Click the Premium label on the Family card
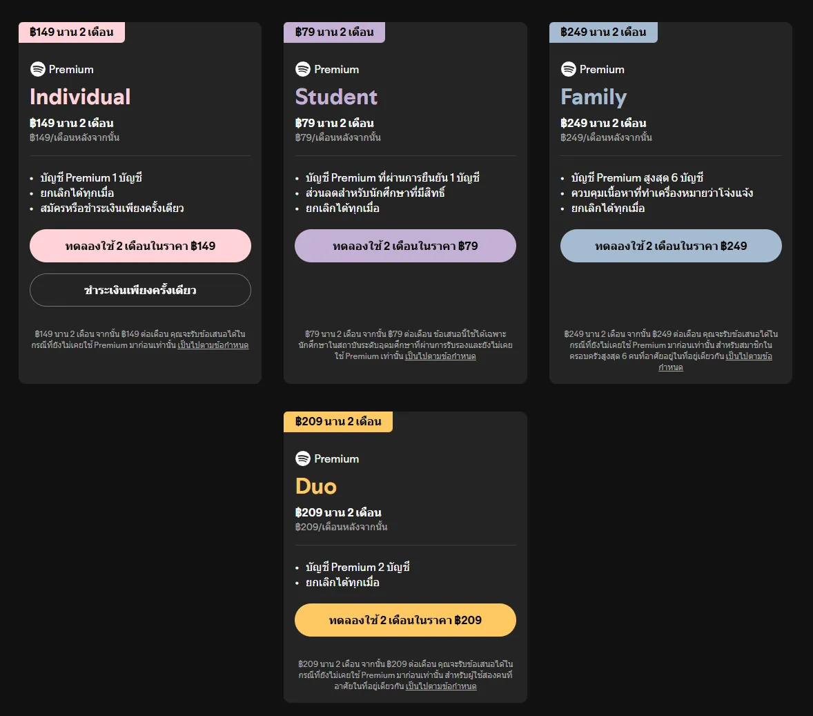The height and width of the screenshot is (716, 813). tap(602, 70)
